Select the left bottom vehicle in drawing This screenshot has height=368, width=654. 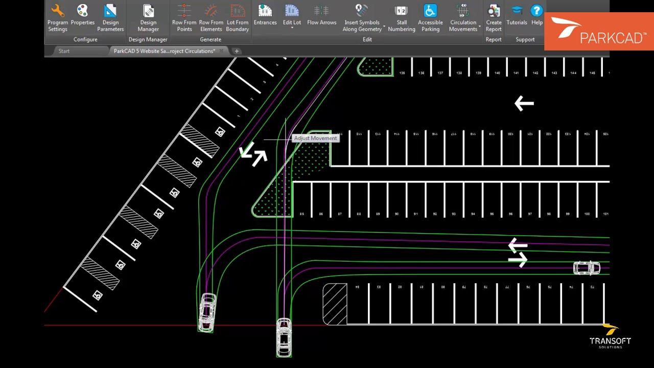click(x=207, y=312)
